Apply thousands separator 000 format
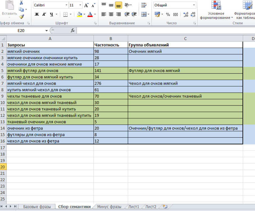The image size is (255, 211). point(175,14)
